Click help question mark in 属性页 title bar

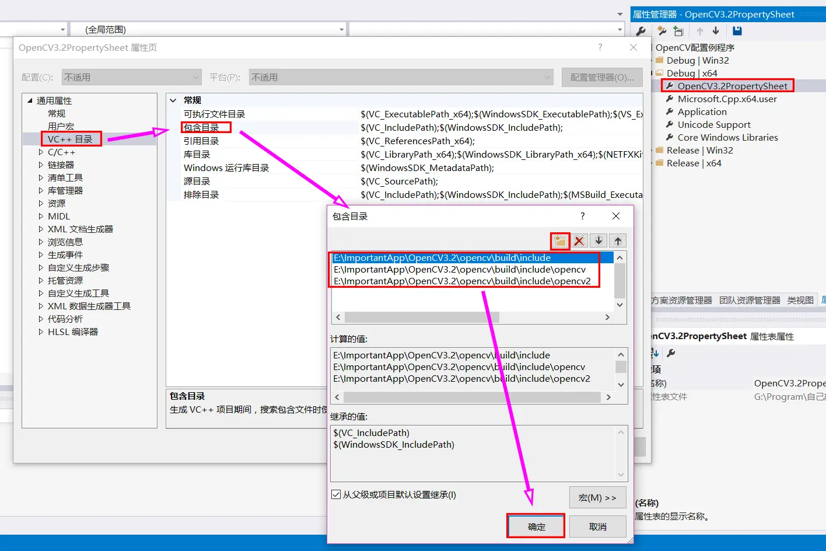pyautogui.click(x=600, y=47)
